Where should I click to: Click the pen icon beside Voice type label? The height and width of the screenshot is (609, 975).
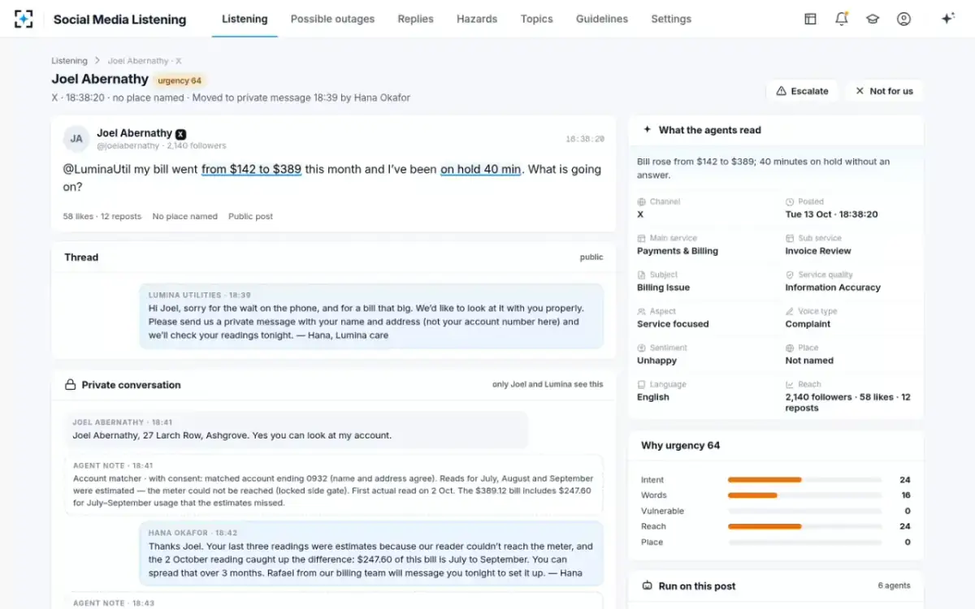(790, 311)
